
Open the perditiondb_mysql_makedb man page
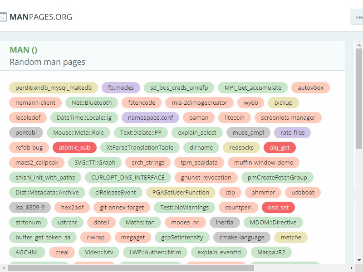[x=54, y=87]
